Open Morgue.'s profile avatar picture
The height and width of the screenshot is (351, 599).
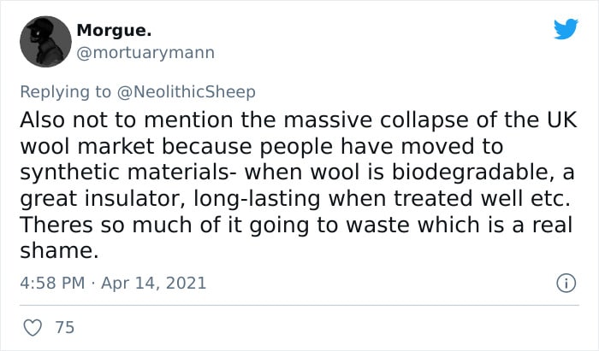pyautogui.click(x=45, y=42)
